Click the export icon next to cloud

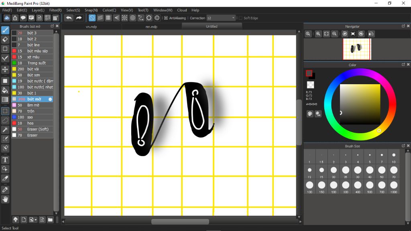[15, 18]
